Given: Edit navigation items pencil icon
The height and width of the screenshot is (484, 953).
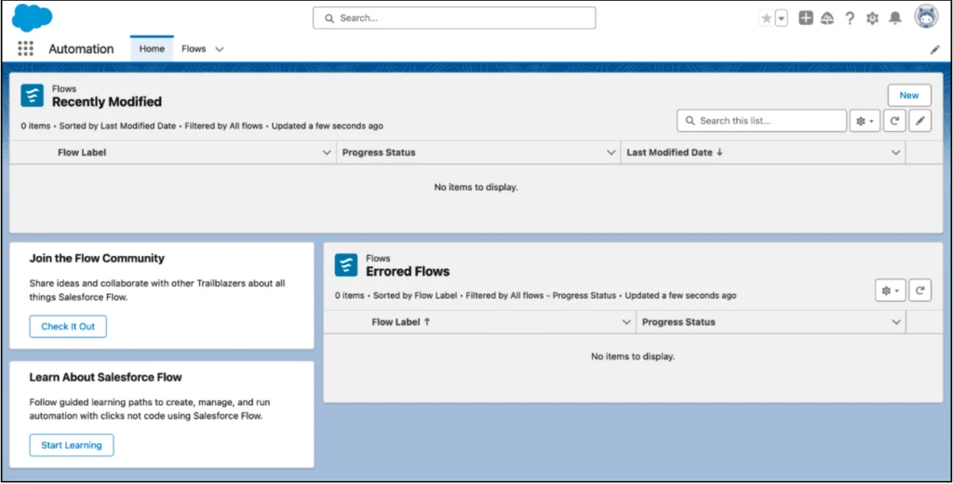Looking at the screenshot, I should (934, 49).
